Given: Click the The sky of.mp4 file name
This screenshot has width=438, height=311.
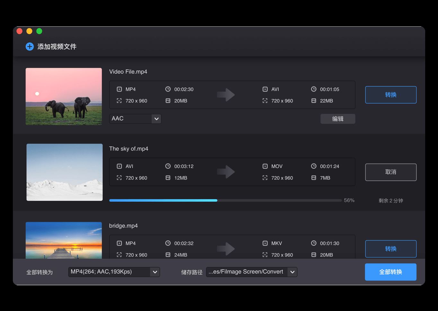Looking at the screenshot, I should click(128, 149).
